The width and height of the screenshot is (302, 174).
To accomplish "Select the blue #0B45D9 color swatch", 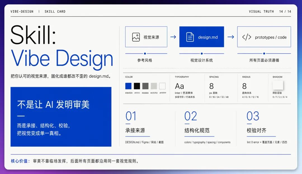I will 128,86.
